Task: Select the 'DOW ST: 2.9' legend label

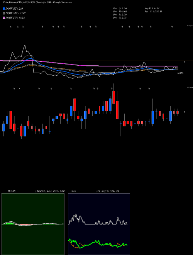Action: point(14,8)
